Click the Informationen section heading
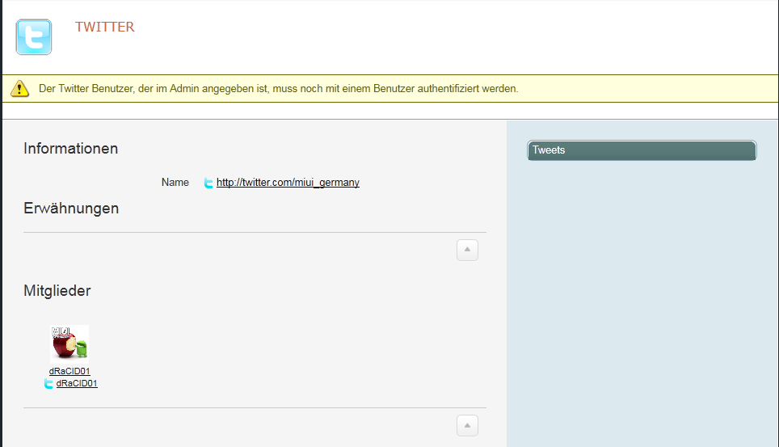This screenshot has width=779, height=447. [70, 149]
